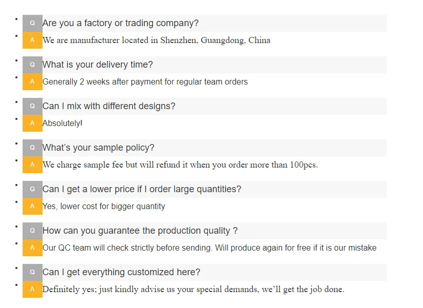Click the Q icon next to delivery time question
The width and height of the screenshot is (423, 308).
click(x=32, y=65)
